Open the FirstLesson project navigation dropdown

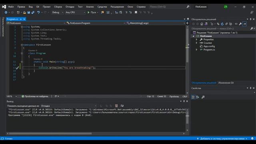(36, 23)
